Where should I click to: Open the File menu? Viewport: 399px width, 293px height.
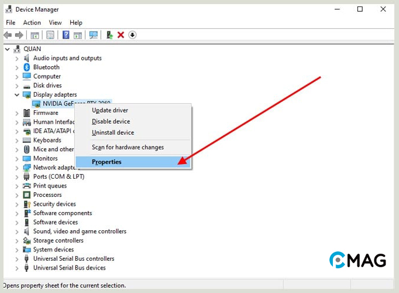[11, 23]
